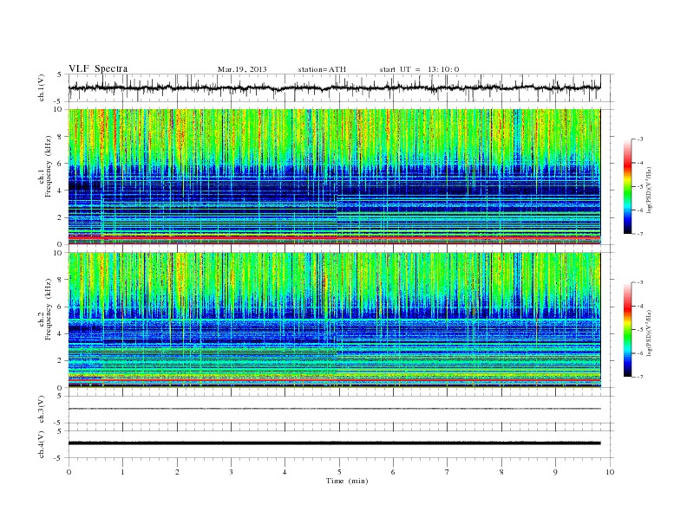The image size is (687, 530).
Task: Click the '-3' label on ch.1 colorbar
Action: pyautogui.click(x=639, y=139)
